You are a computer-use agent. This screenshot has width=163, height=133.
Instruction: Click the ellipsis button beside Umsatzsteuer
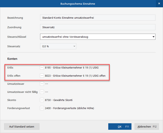coord(42,84)
